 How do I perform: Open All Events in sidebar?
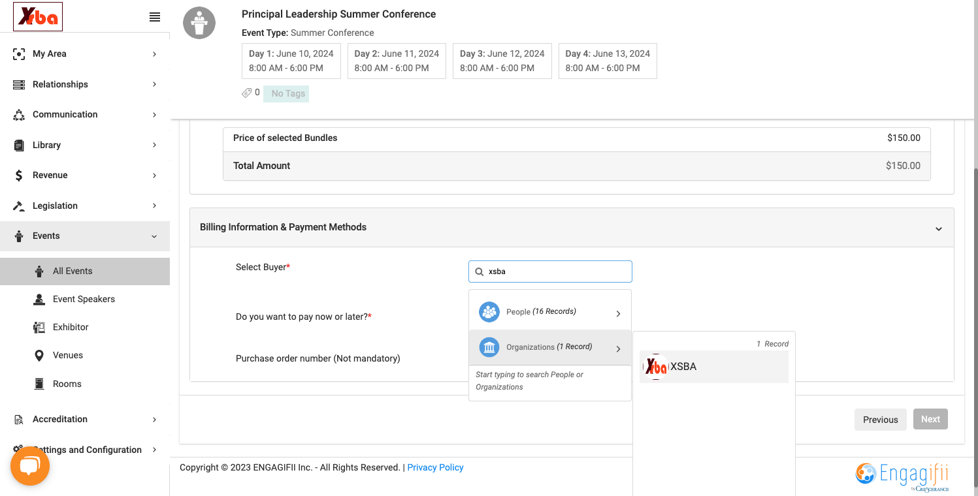[85, 271]
